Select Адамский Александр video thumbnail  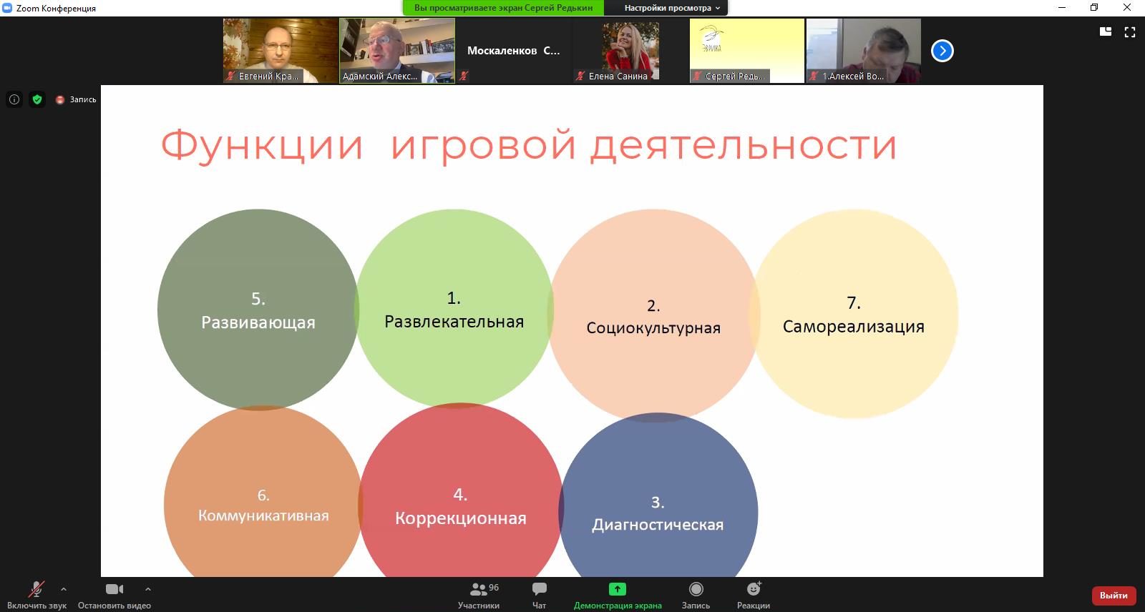[x=396, y=50]
